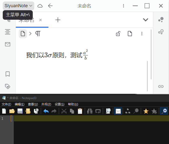The height and width of the screenshot is (144, 169).
Task: Open the SiyuanNote title bar more menu
Action: point(123,6)
